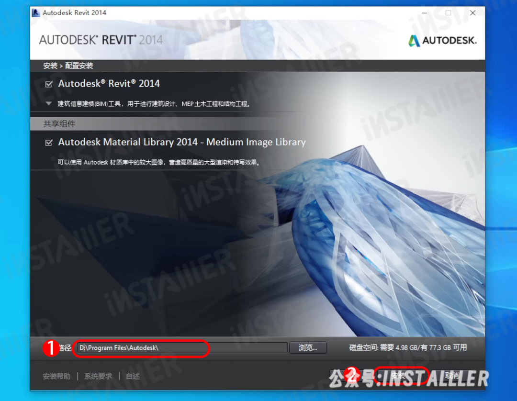This screenshot has width=517, height=401.
Task: Open the 安装帮助 link
Action: (x=56, y=376)
